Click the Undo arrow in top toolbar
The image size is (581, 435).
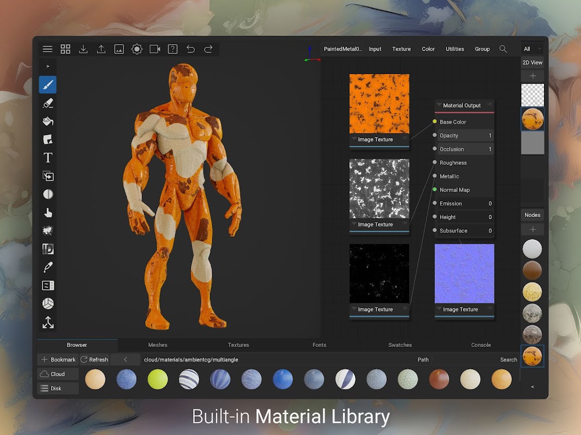(x=190, y=49)
